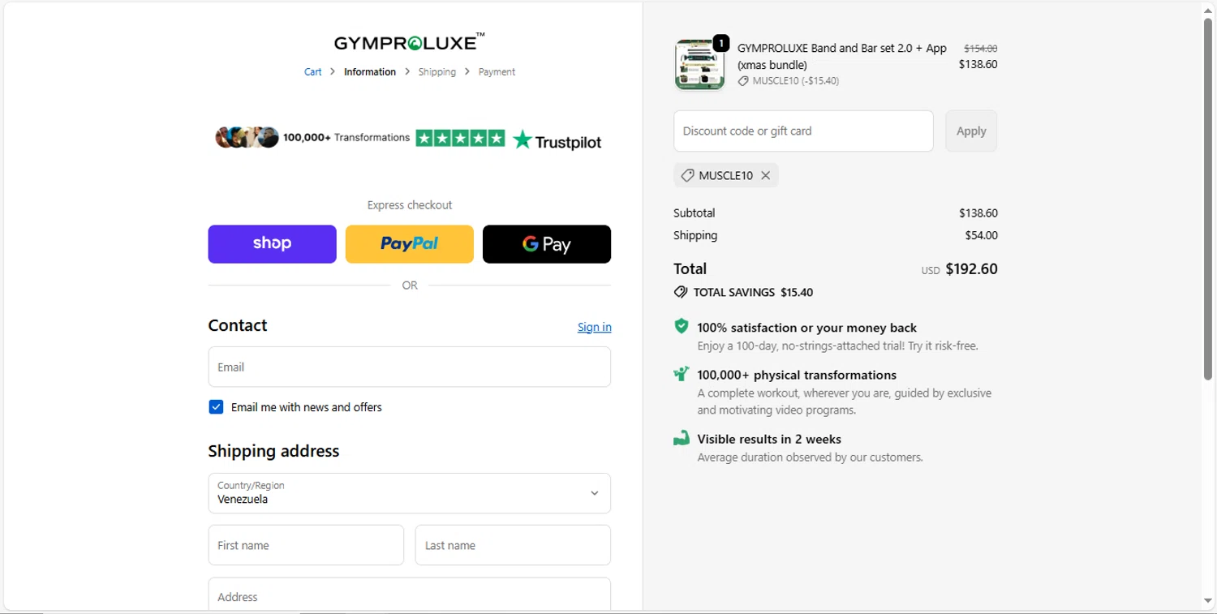
Task: Select the Payment breadcrumb step
Action: coord(497,72)
